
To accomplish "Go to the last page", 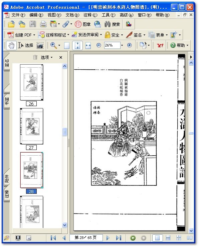I will click(119, 238).
